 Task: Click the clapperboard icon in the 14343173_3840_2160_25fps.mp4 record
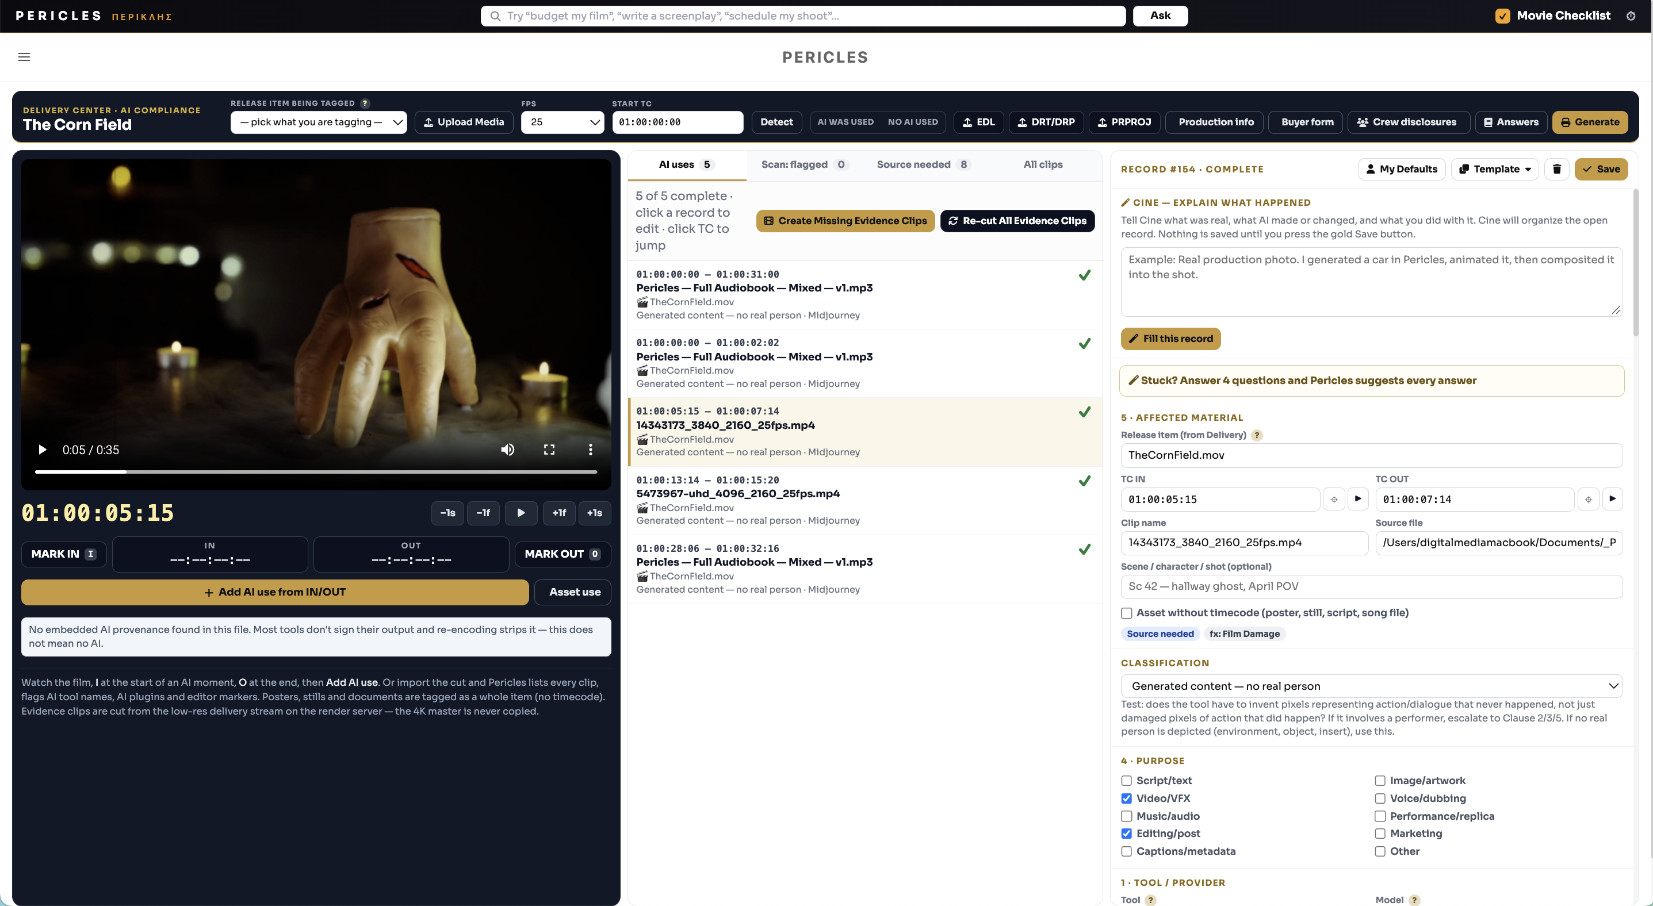coord(642,439)
